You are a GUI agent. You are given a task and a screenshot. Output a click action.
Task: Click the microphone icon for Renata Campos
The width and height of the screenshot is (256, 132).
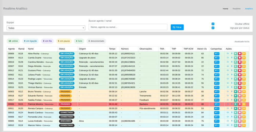pos(231,108)
